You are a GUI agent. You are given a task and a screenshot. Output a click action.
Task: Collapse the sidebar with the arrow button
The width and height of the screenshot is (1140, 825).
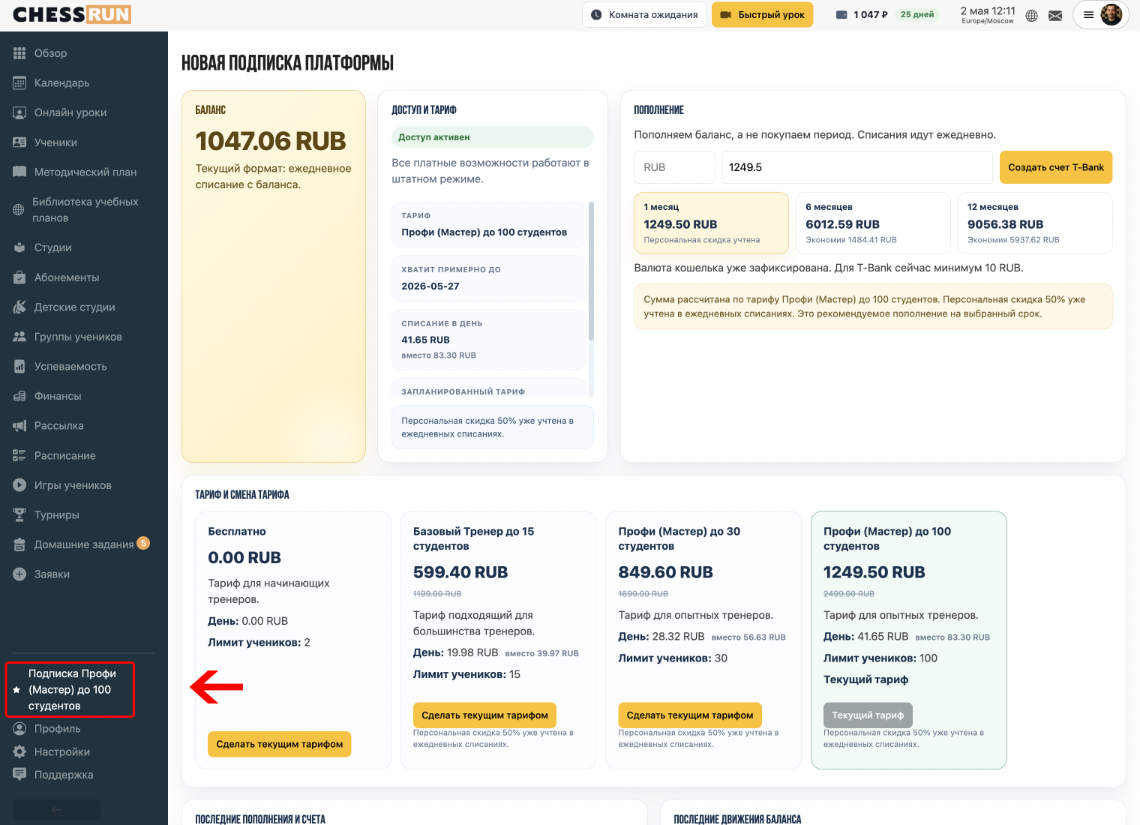click(57, 809)
